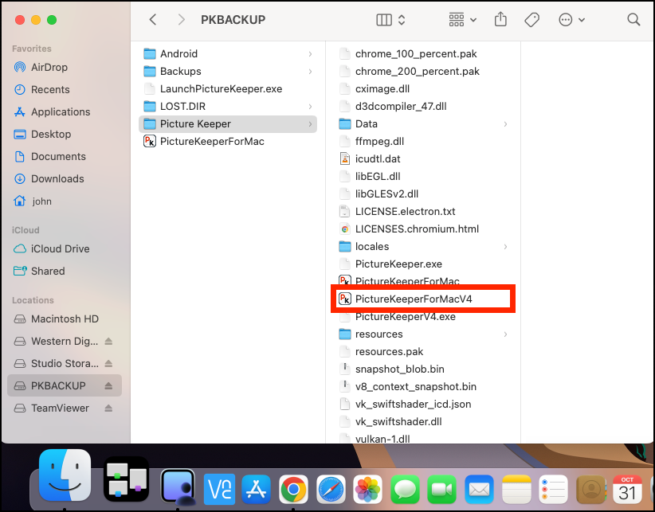Open Messages from the Dock
Image resolution: width=655 pixels, height=512 pixels.
[405, 489]
